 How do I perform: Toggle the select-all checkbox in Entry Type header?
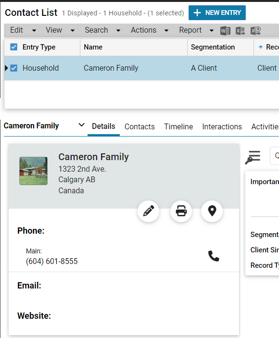(14, 47)
